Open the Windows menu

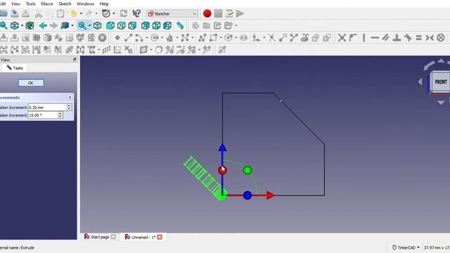(85, 4)
